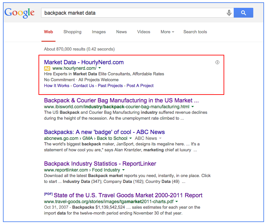Open the Backpack Industry Statistics - ReportLinker result
This screenshot has height=224, width=266.
click(x=100, y=164)
